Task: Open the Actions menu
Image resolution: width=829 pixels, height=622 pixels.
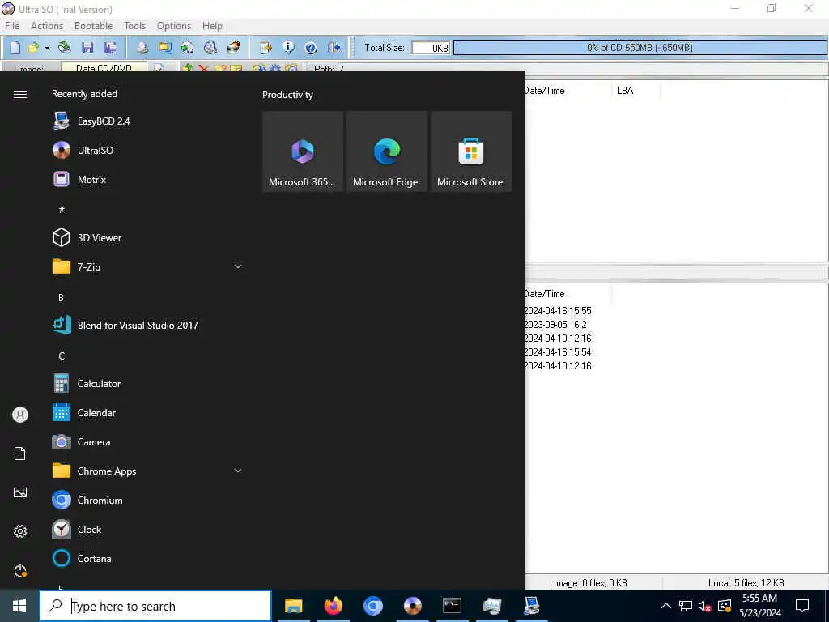Action: (x=46, y=26)
